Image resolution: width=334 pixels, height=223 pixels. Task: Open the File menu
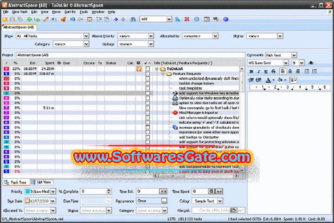(6, 12)
